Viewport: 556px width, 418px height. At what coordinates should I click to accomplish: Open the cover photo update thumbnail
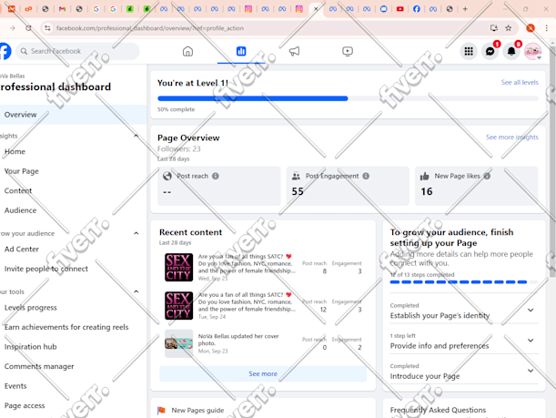pos(178,343)
